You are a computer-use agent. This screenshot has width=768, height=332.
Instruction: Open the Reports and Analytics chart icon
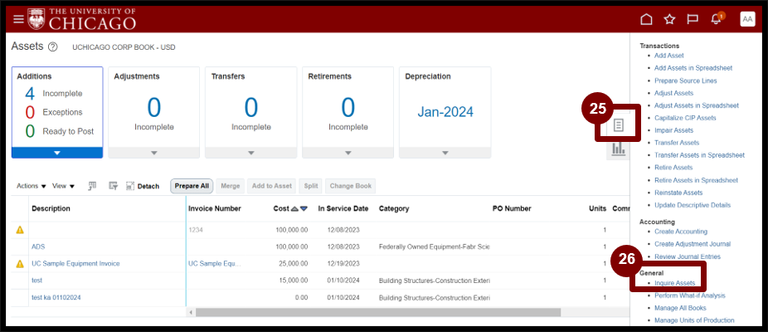pyautogui.click(x=619, y=149)
